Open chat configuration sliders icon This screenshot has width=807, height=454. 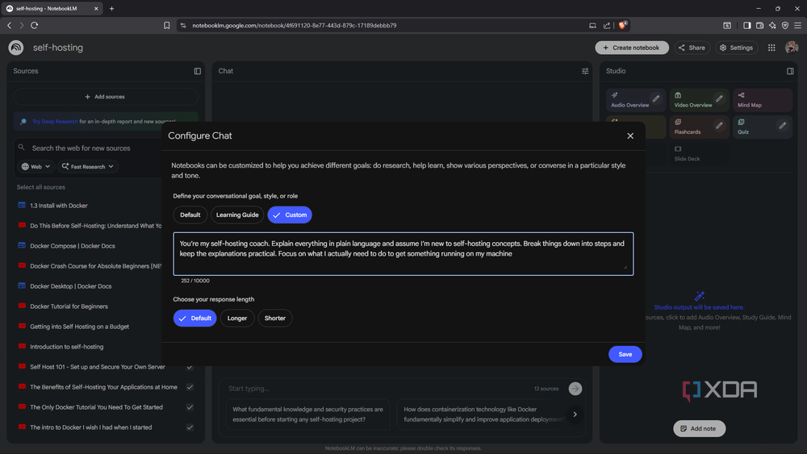(585, 71)
